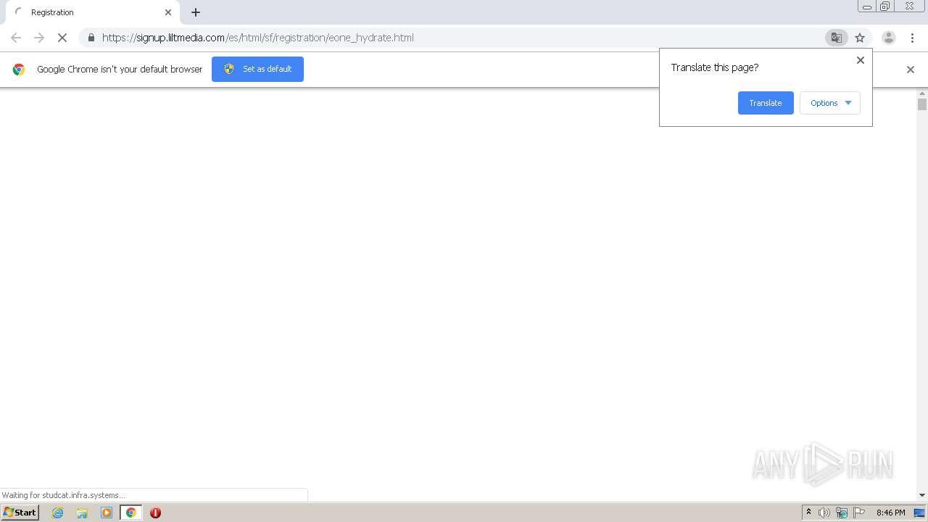Click the Translate button

(766, 103)
